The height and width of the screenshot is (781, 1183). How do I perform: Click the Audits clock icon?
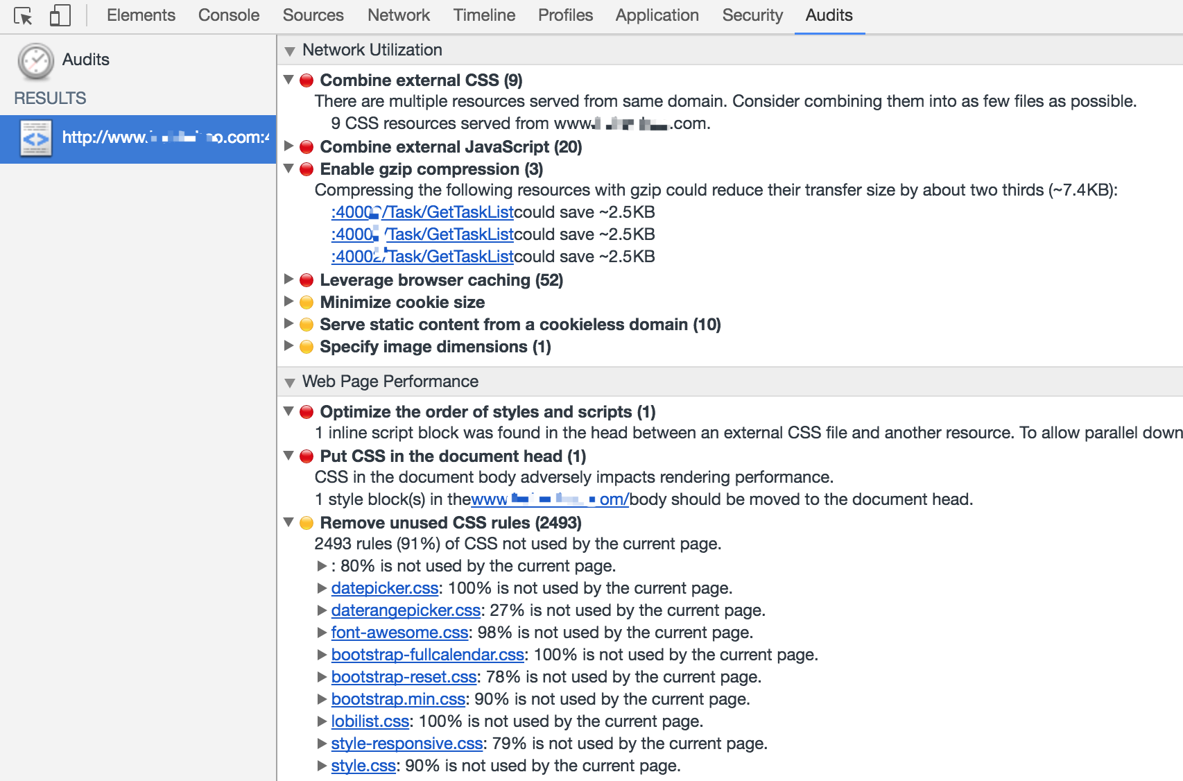[x=36, y=61]
